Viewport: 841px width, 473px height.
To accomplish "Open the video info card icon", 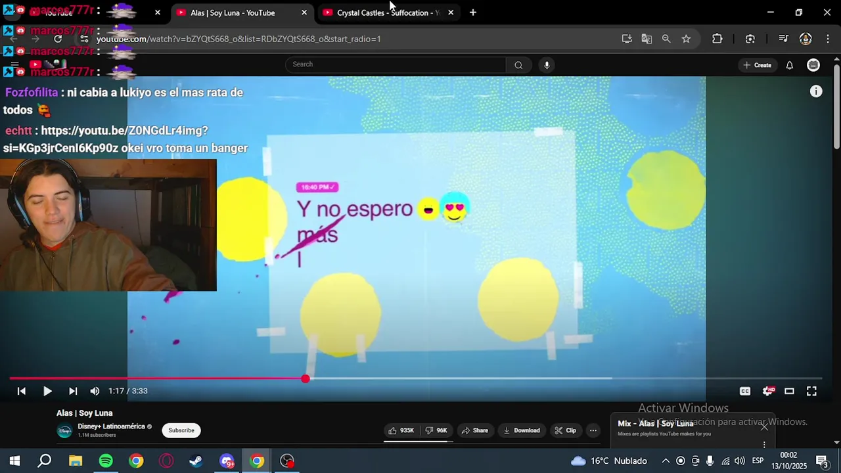I will coord(816,92).
